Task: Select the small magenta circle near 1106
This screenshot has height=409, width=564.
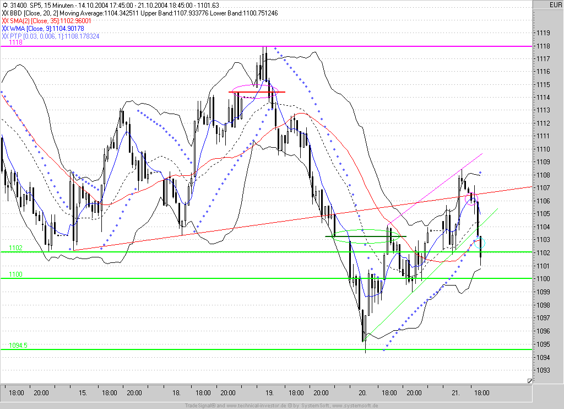Action: coord(471,199)
